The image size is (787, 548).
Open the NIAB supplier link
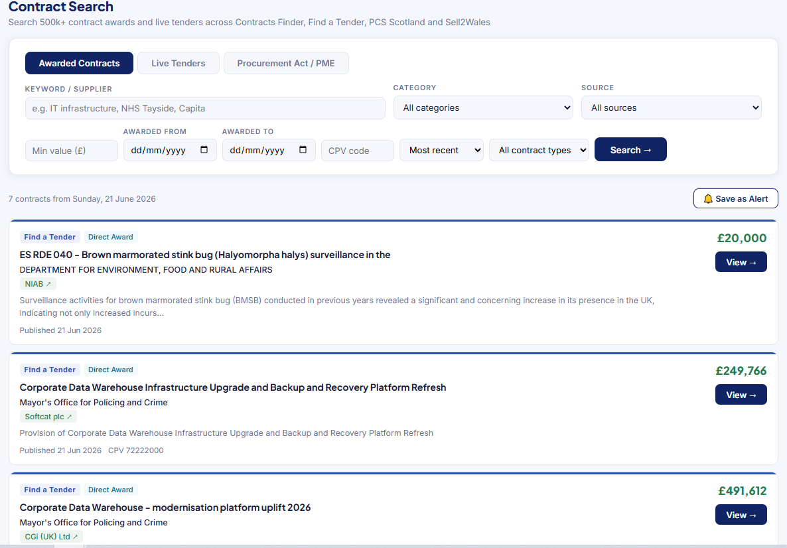pos(38,283)
